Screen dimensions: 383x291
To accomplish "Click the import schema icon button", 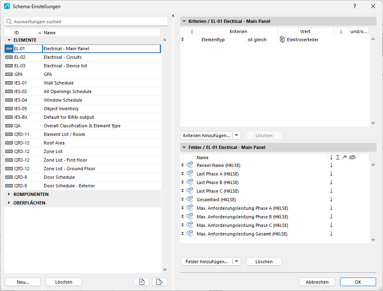I will pos(141,282).
